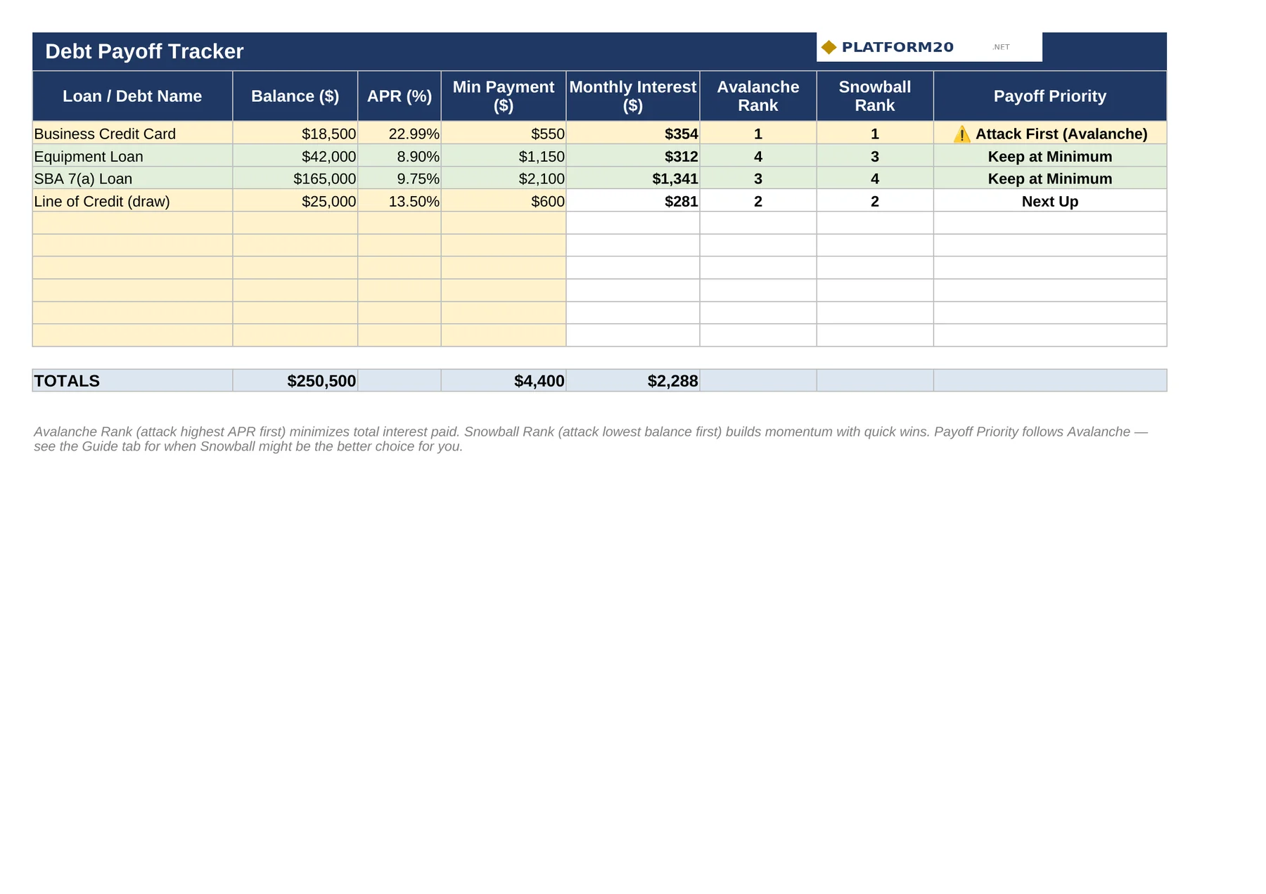1266x894 pixels.
Task: Select the Line of Credit (draw) cell
Action: tap(132, 201)
